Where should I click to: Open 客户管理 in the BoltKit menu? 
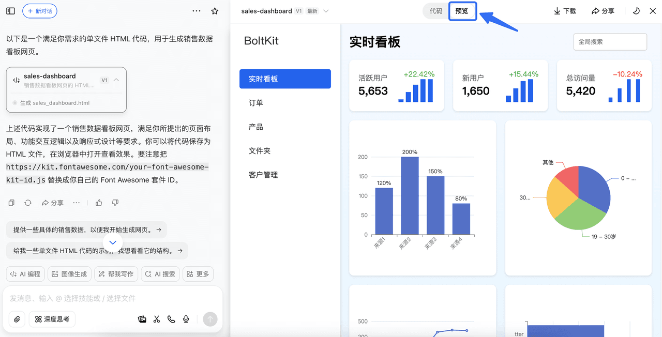tap(263, 175)
